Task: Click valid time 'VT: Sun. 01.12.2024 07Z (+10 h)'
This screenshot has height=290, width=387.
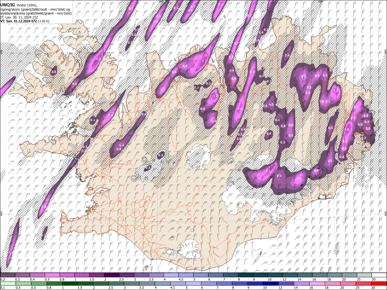Action: click(25, 21)
